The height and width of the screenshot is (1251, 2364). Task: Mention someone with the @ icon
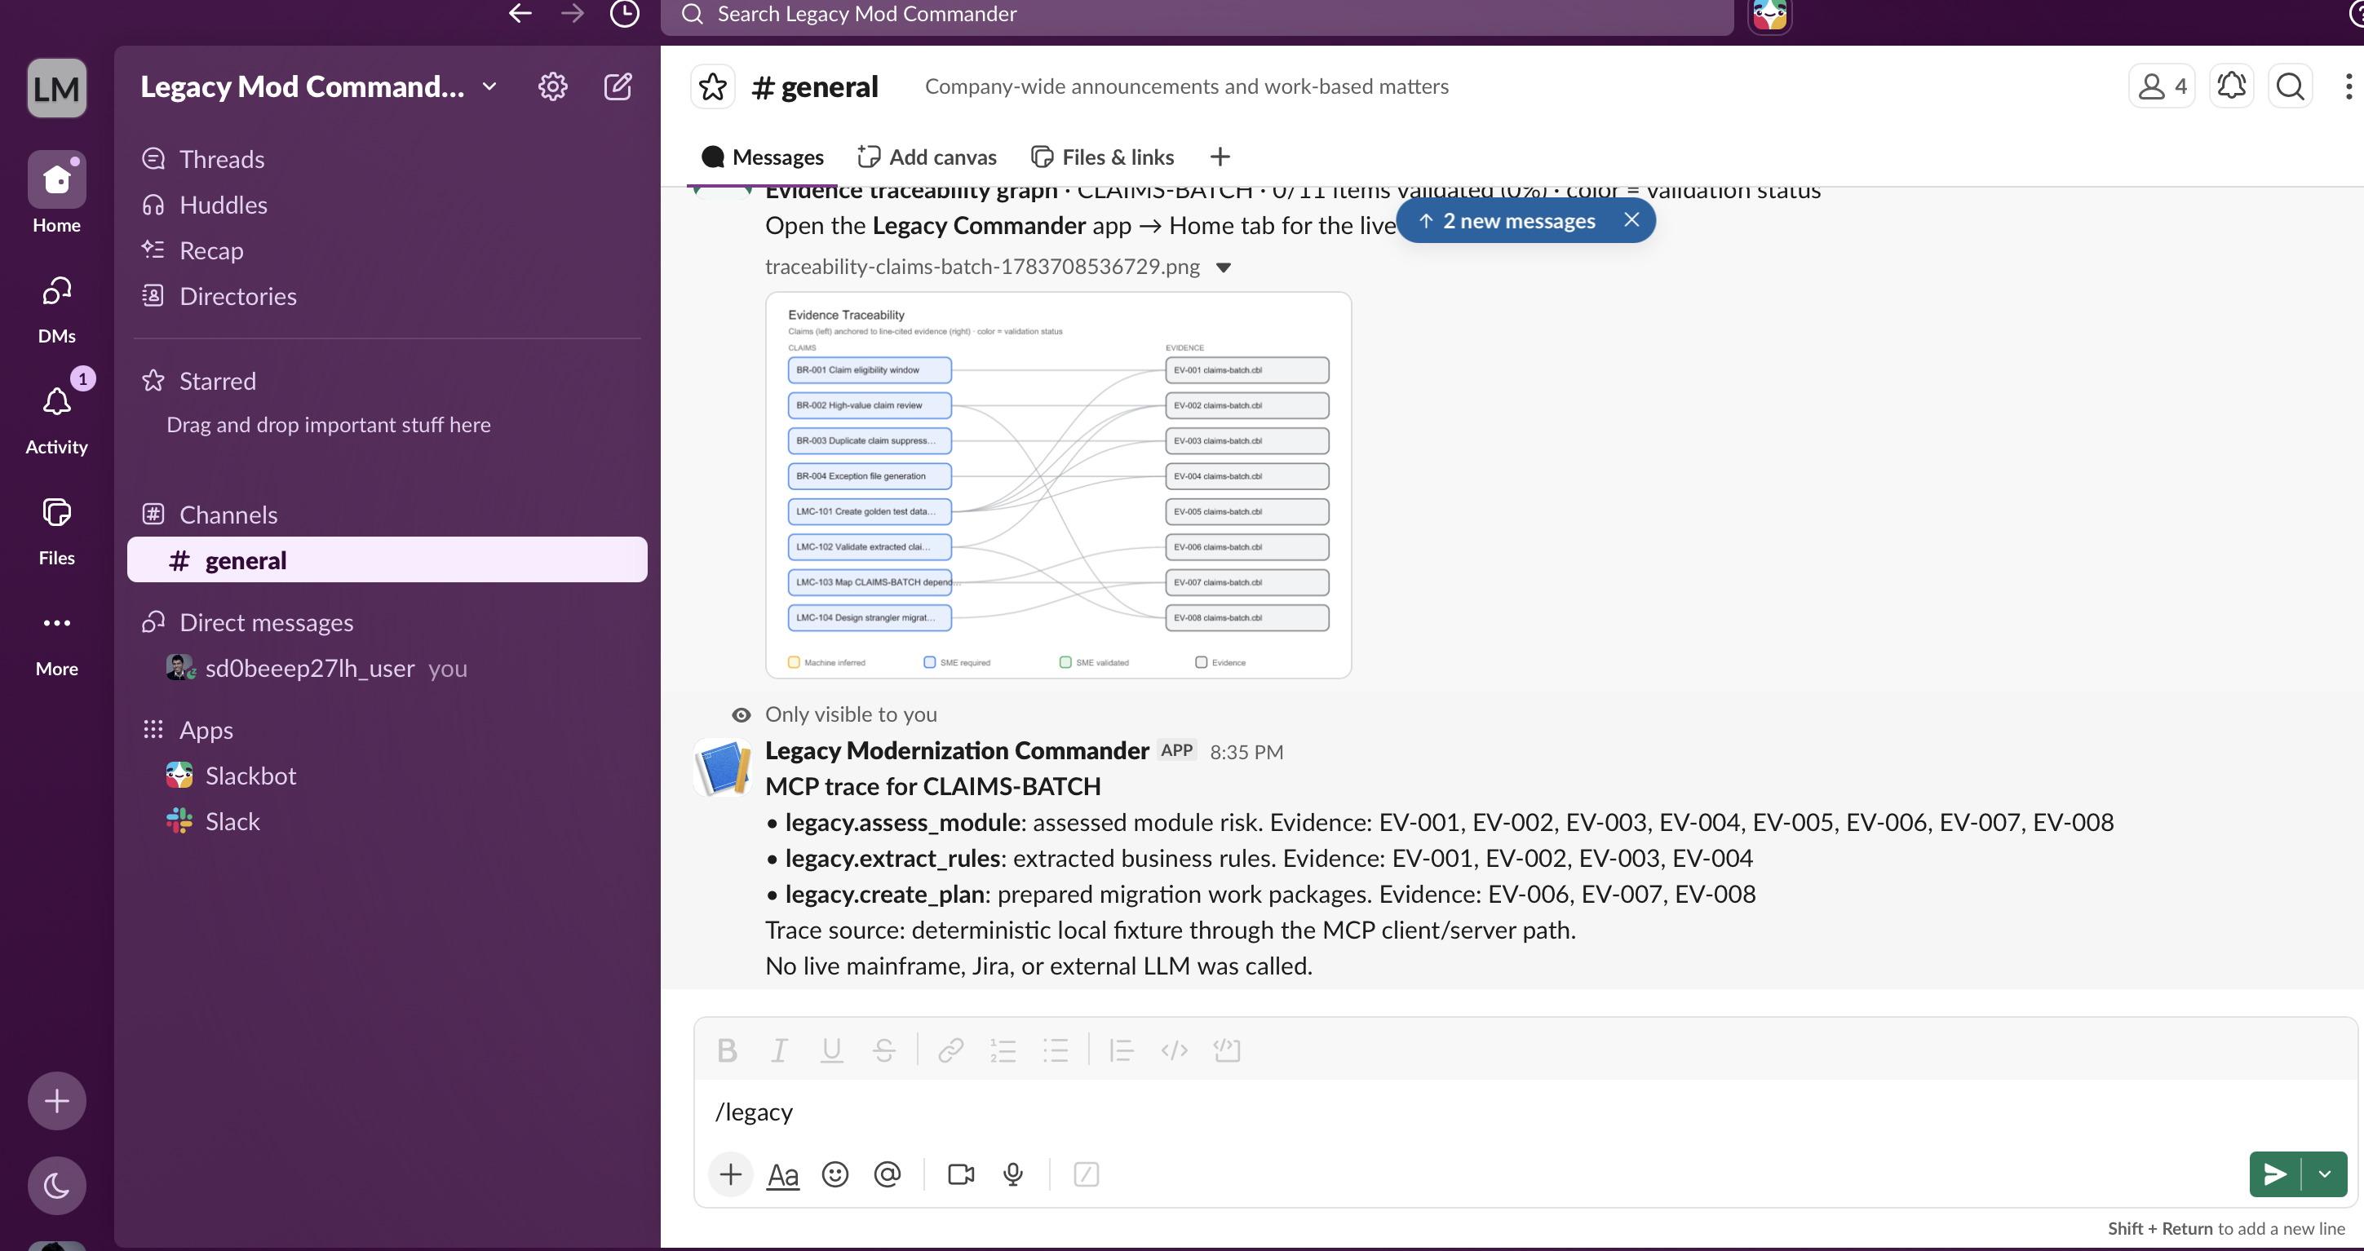tap(888, 1174)
